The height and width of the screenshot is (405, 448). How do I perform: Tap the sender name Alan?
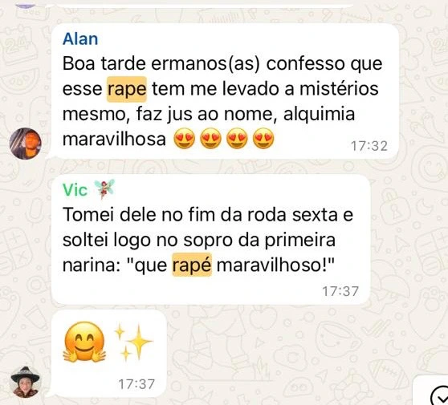point(80,38)
